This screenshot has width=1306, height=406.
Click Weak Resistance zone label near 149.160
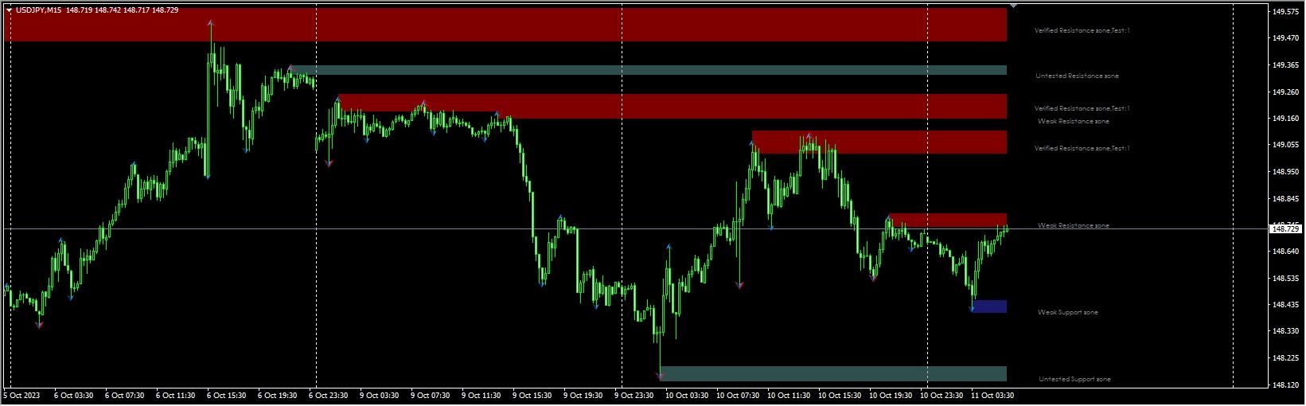tap(1073, 122)
